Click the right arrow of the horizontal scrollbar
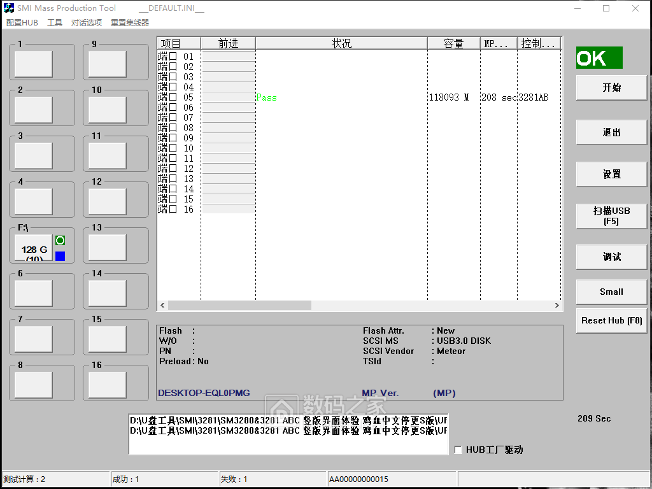 557,306
